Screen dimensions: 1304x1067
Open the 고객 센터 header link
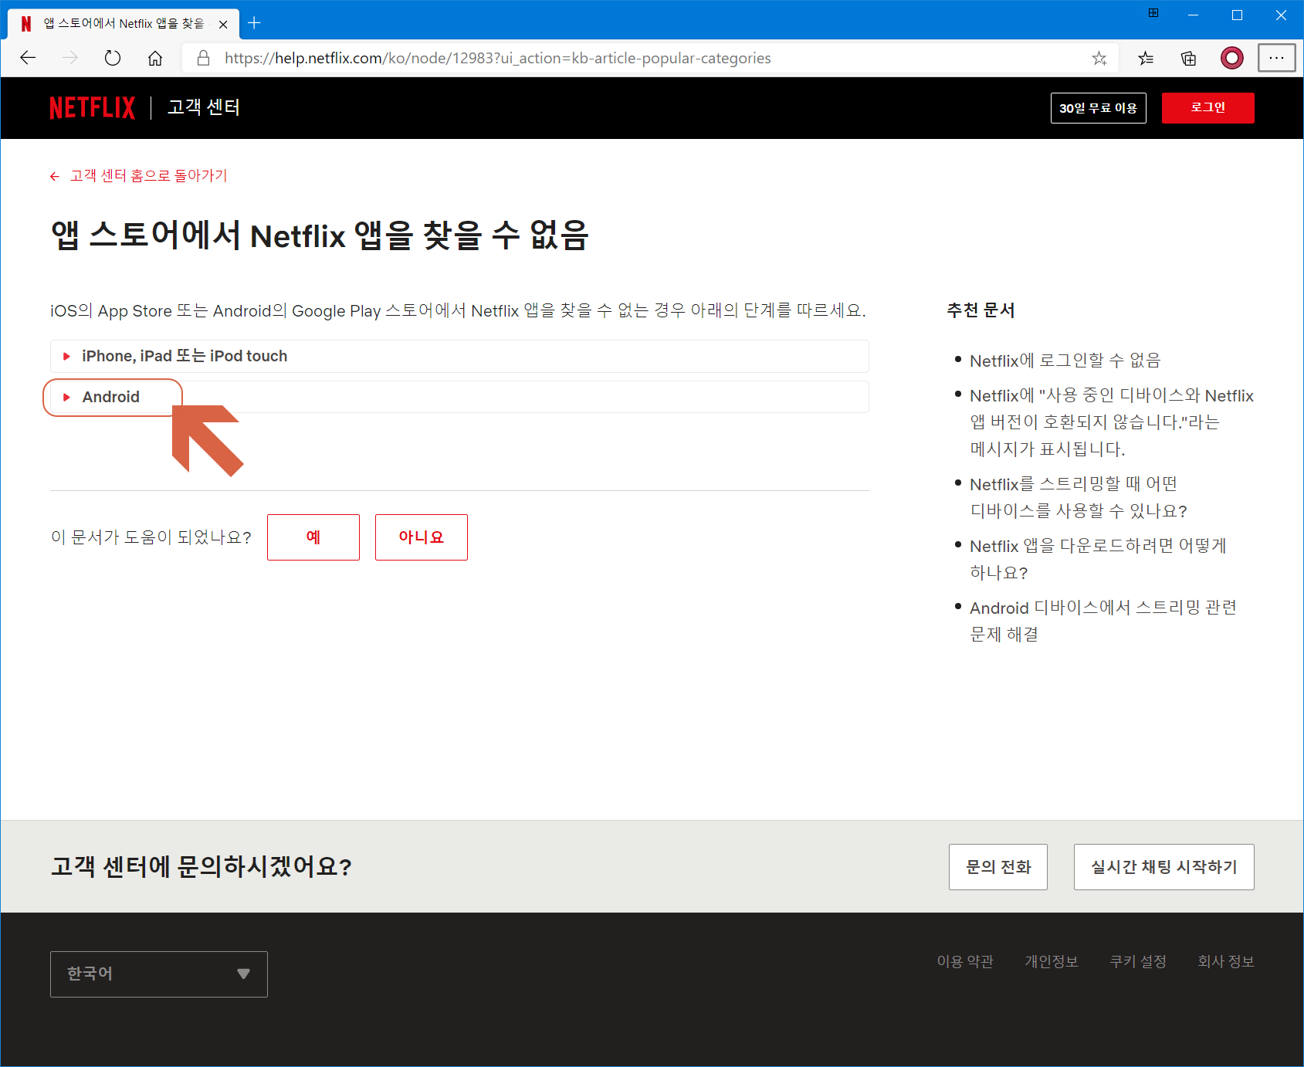click(x=204, y=107)
